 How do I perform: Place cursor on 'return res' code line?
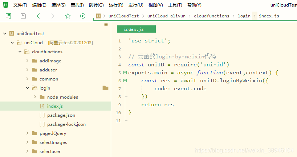[x=158, y=104]
